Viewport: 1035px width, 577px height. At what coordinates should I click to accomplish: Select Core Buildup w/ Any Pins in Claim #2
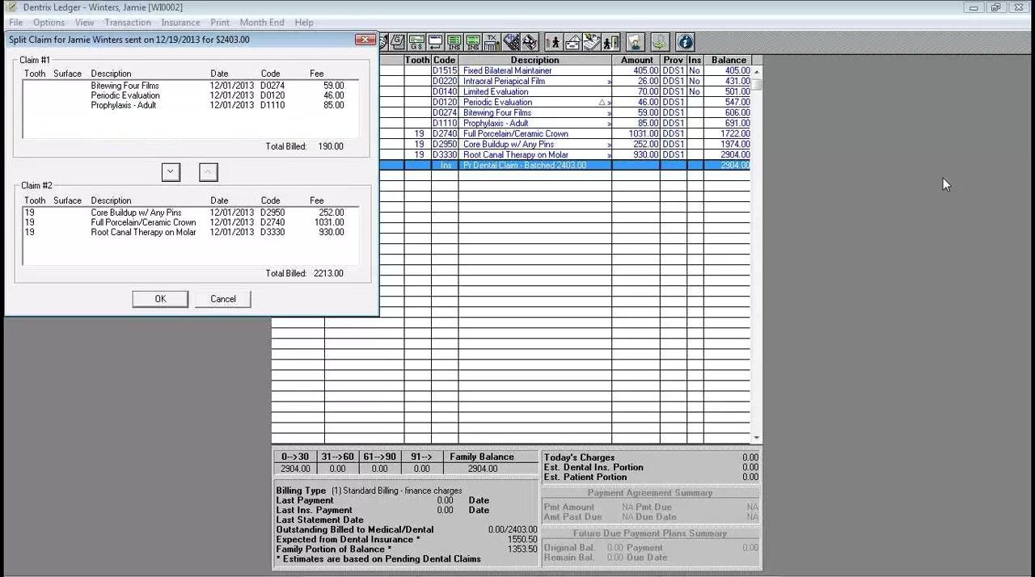click(x=191, y=213)
